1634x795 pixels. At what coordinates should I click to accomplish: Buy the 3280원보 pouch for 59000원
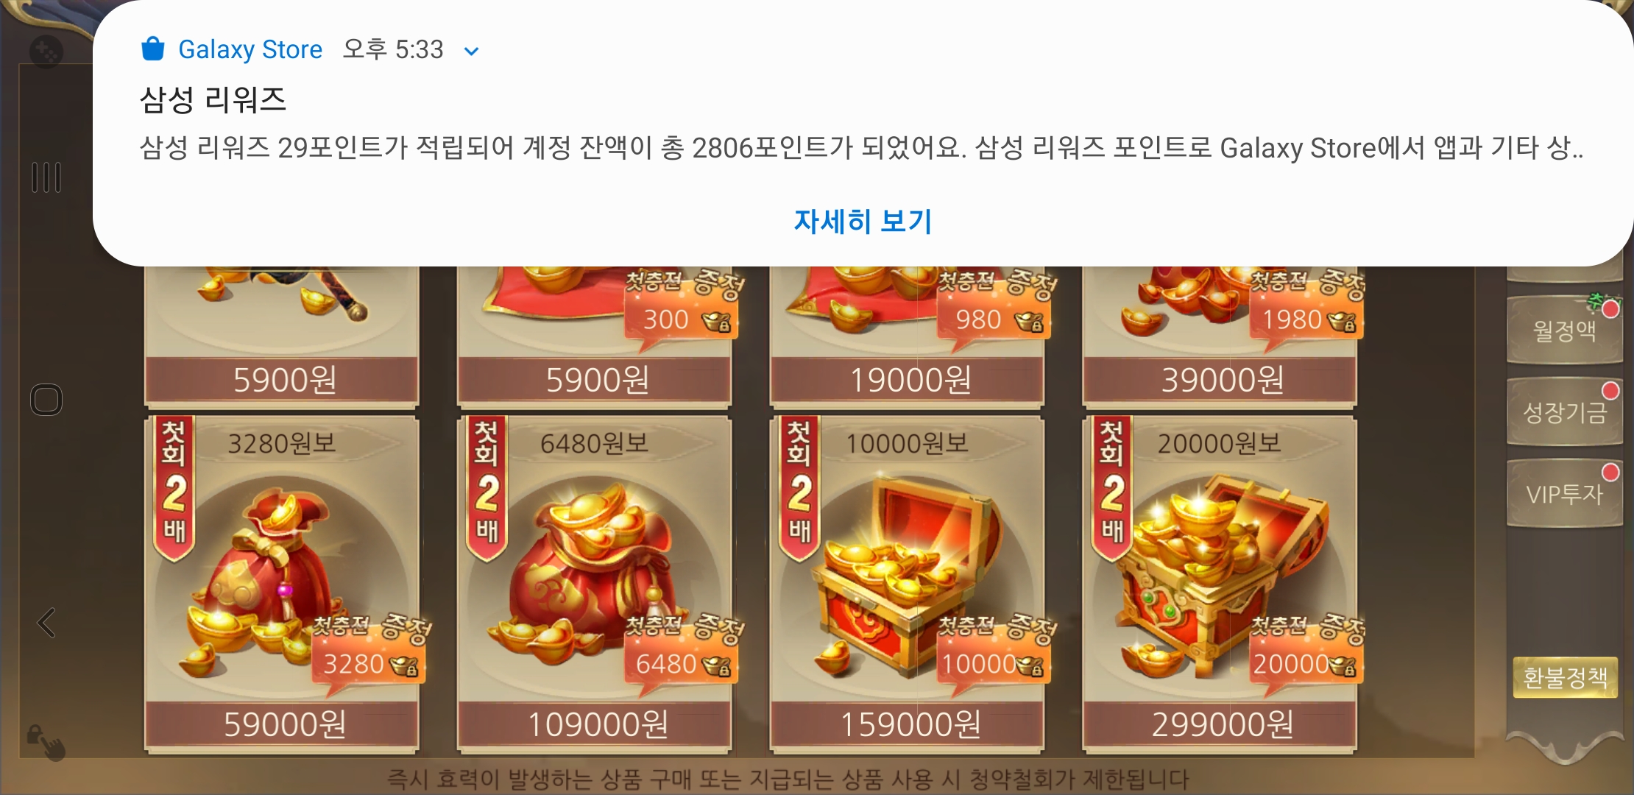click(x=282, y=584)
